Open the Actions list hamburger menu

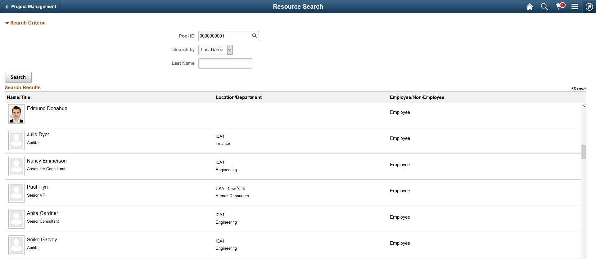click(575, 7)
